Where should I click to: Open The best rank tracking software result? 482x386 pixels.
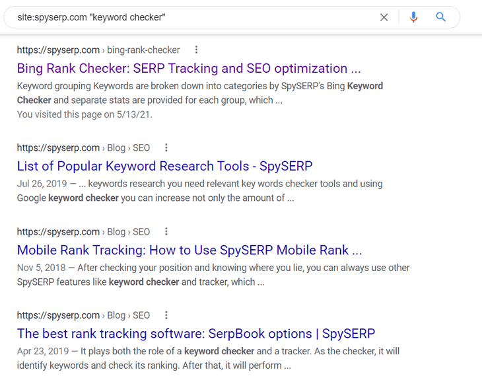(195, 334)
